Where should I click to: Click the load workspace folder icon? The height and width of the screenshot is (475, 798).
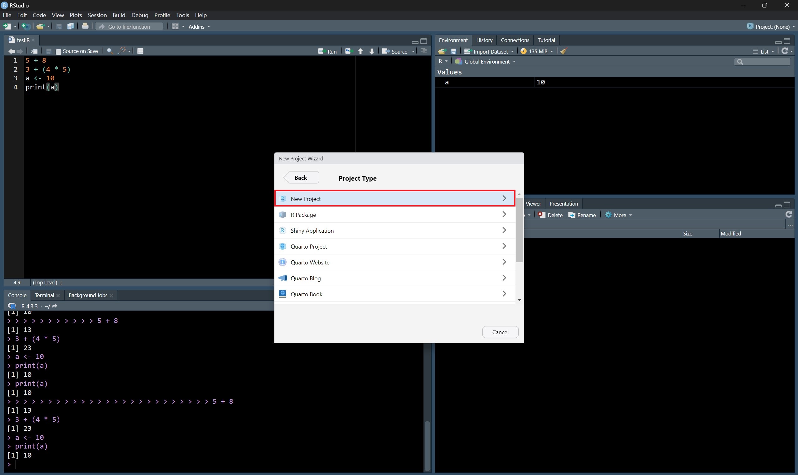[442, 51]
